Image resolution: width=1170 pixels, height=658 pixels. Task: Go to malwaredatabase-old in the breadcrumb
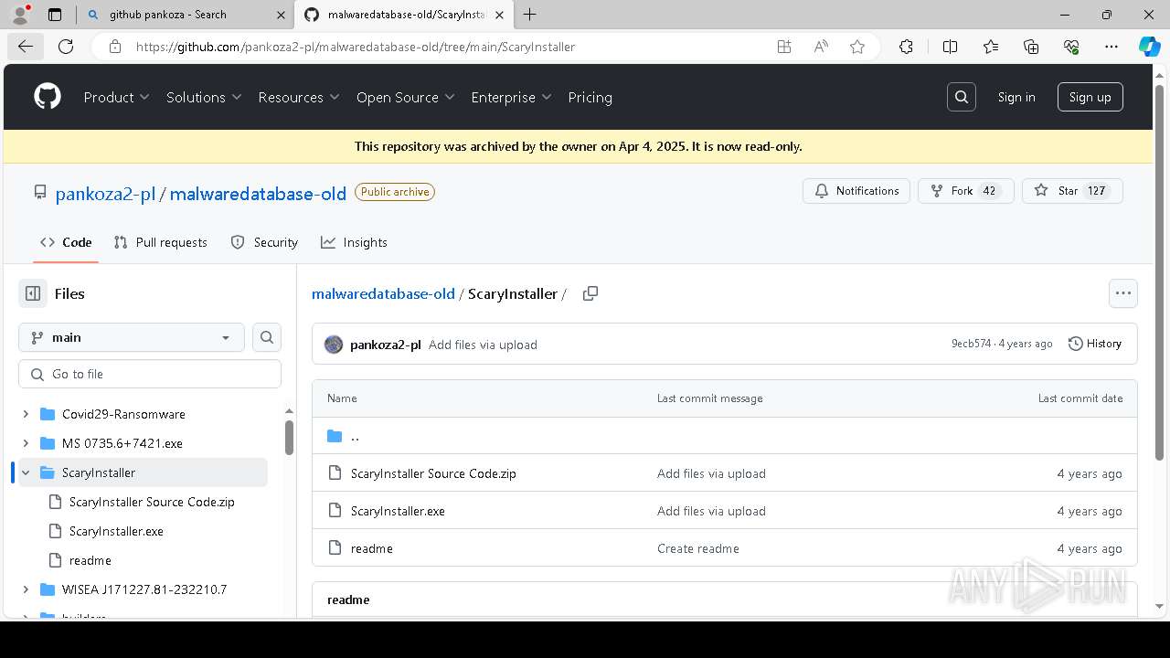click(x=383, y=293)
